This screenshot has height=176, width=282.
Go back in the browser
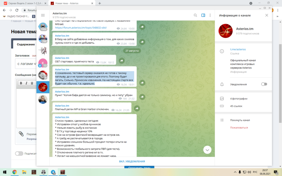tap(4, 10)
